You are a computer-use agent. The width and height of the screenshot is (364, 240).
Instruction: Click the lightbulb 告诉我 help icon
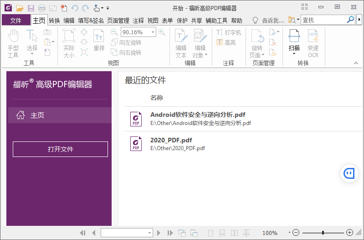(255, 20)
